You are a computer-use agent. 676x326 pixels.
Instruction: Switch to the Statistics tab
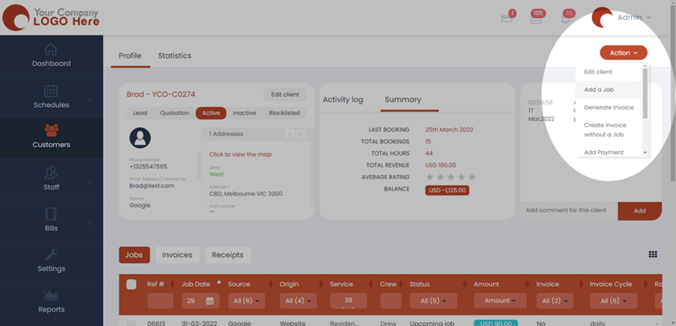click(x=175, y=55)
